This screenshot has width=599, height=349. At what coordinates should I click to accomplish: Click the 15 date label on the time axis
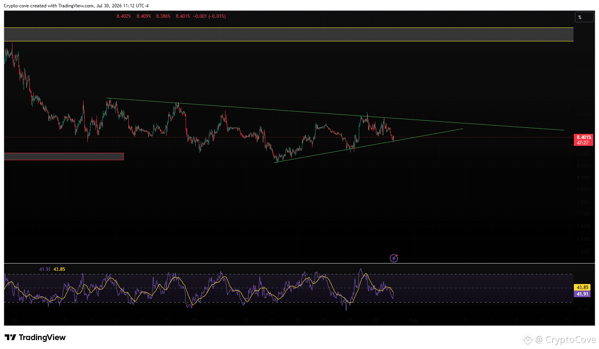click(x=195, y=320)
